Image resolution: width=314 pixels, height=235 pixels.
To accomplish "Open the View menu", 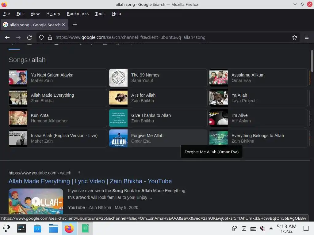I will coord(35,13).
